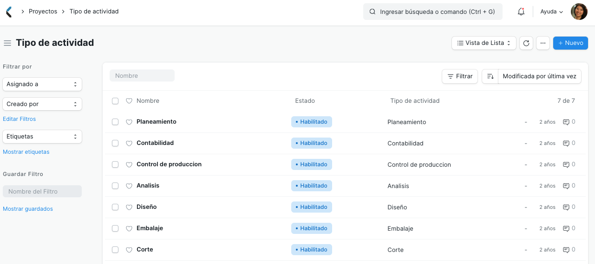Image resolution: width=595 pixels, height=264 pixels.
Task: Open the notifications bell
Action: click(521, 12)
